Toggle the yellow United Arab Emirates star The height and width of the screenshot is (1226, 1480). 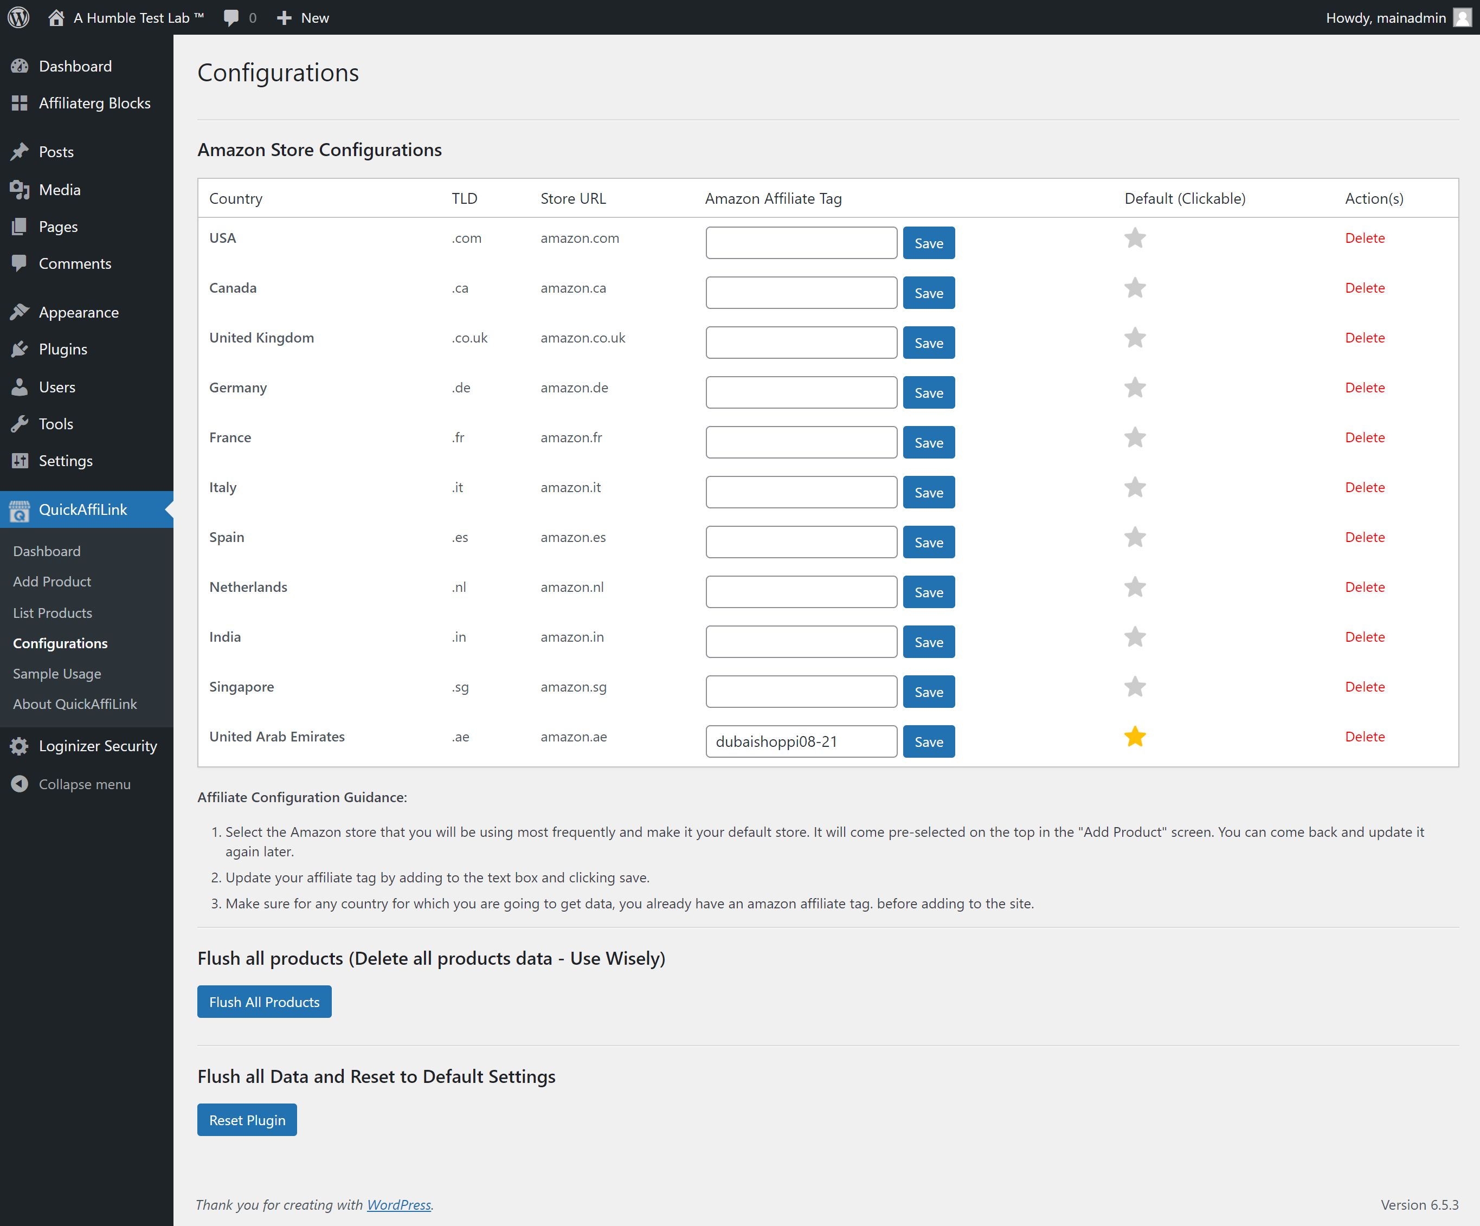(x=1135, y=737)
